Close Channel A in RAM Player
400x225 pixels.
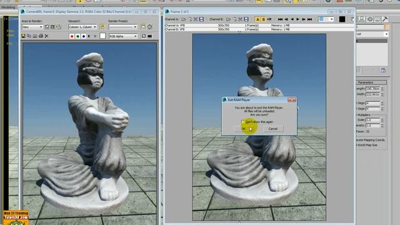(x=196, y=19)
